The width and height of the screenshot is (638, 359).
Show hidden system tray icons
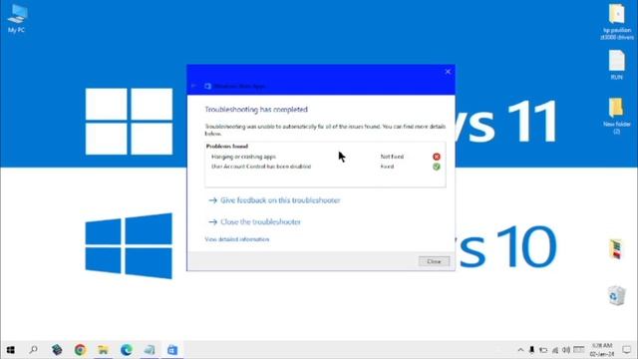coord(520,350)
